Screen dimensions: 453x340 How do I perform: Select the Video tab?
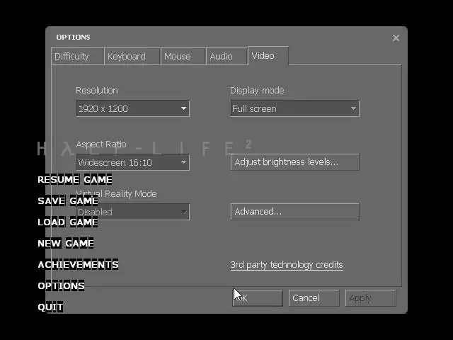point(268,55)
